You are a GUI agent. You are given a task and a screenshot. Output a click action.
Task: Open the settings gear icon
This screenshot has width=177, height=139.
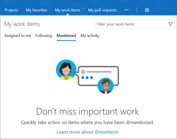click(x=147, y=10)
